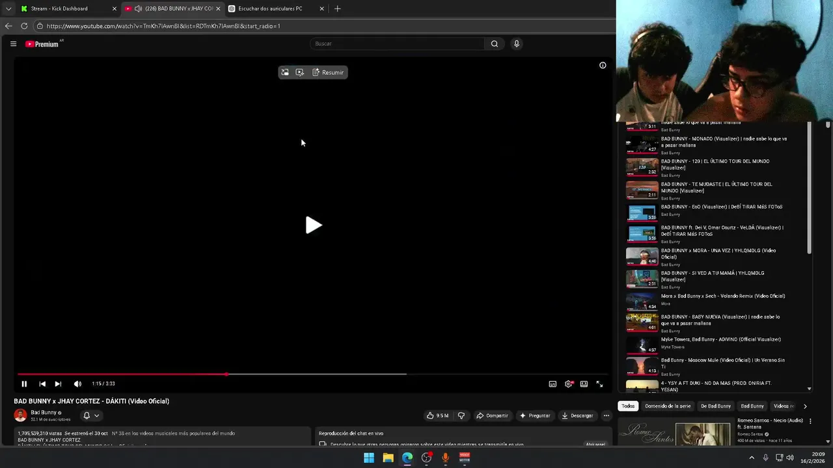Screen dimensions: 833x468
Task: Open 120 EL ÚLTIMO TOUR DEL MUNDO video
Action: pyautogui.click(x=714, y=168)
